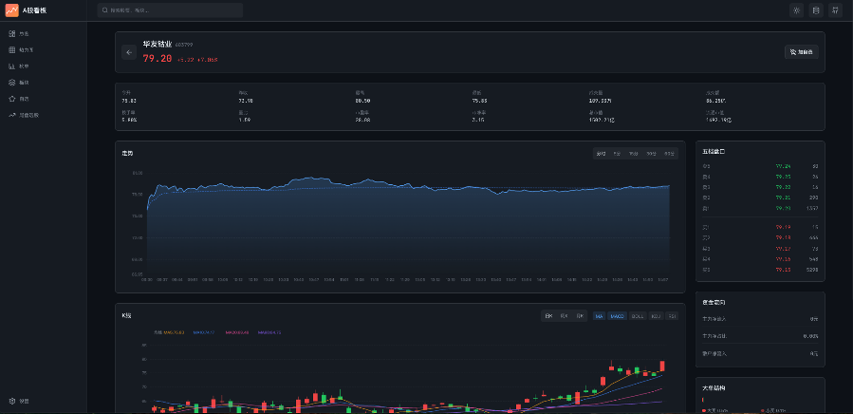Open the database icon in top bar
The height and width of the screenshot is (414, 853).
(816, 10)
